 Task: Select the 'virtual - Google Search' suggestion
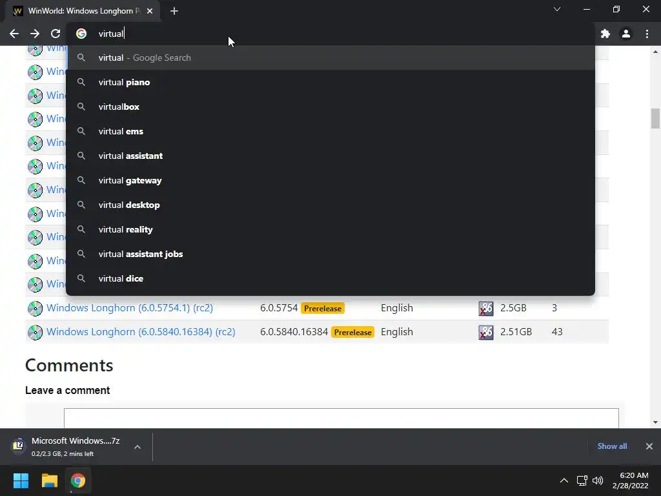pos(330,57)
